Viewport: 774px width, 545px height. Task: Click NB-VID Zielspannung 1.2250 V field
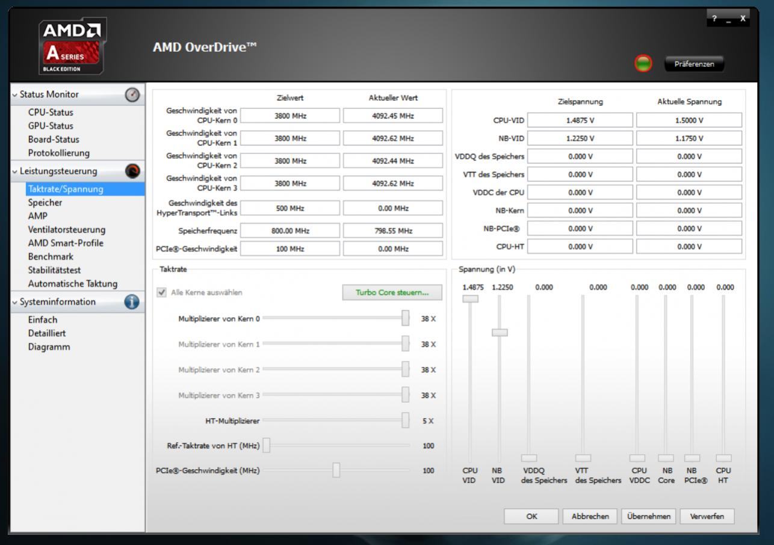click(x=580, y=138)
